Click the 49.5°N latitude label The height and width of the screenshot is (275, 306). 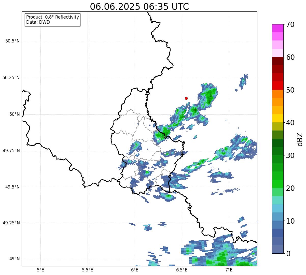[12, 187]
